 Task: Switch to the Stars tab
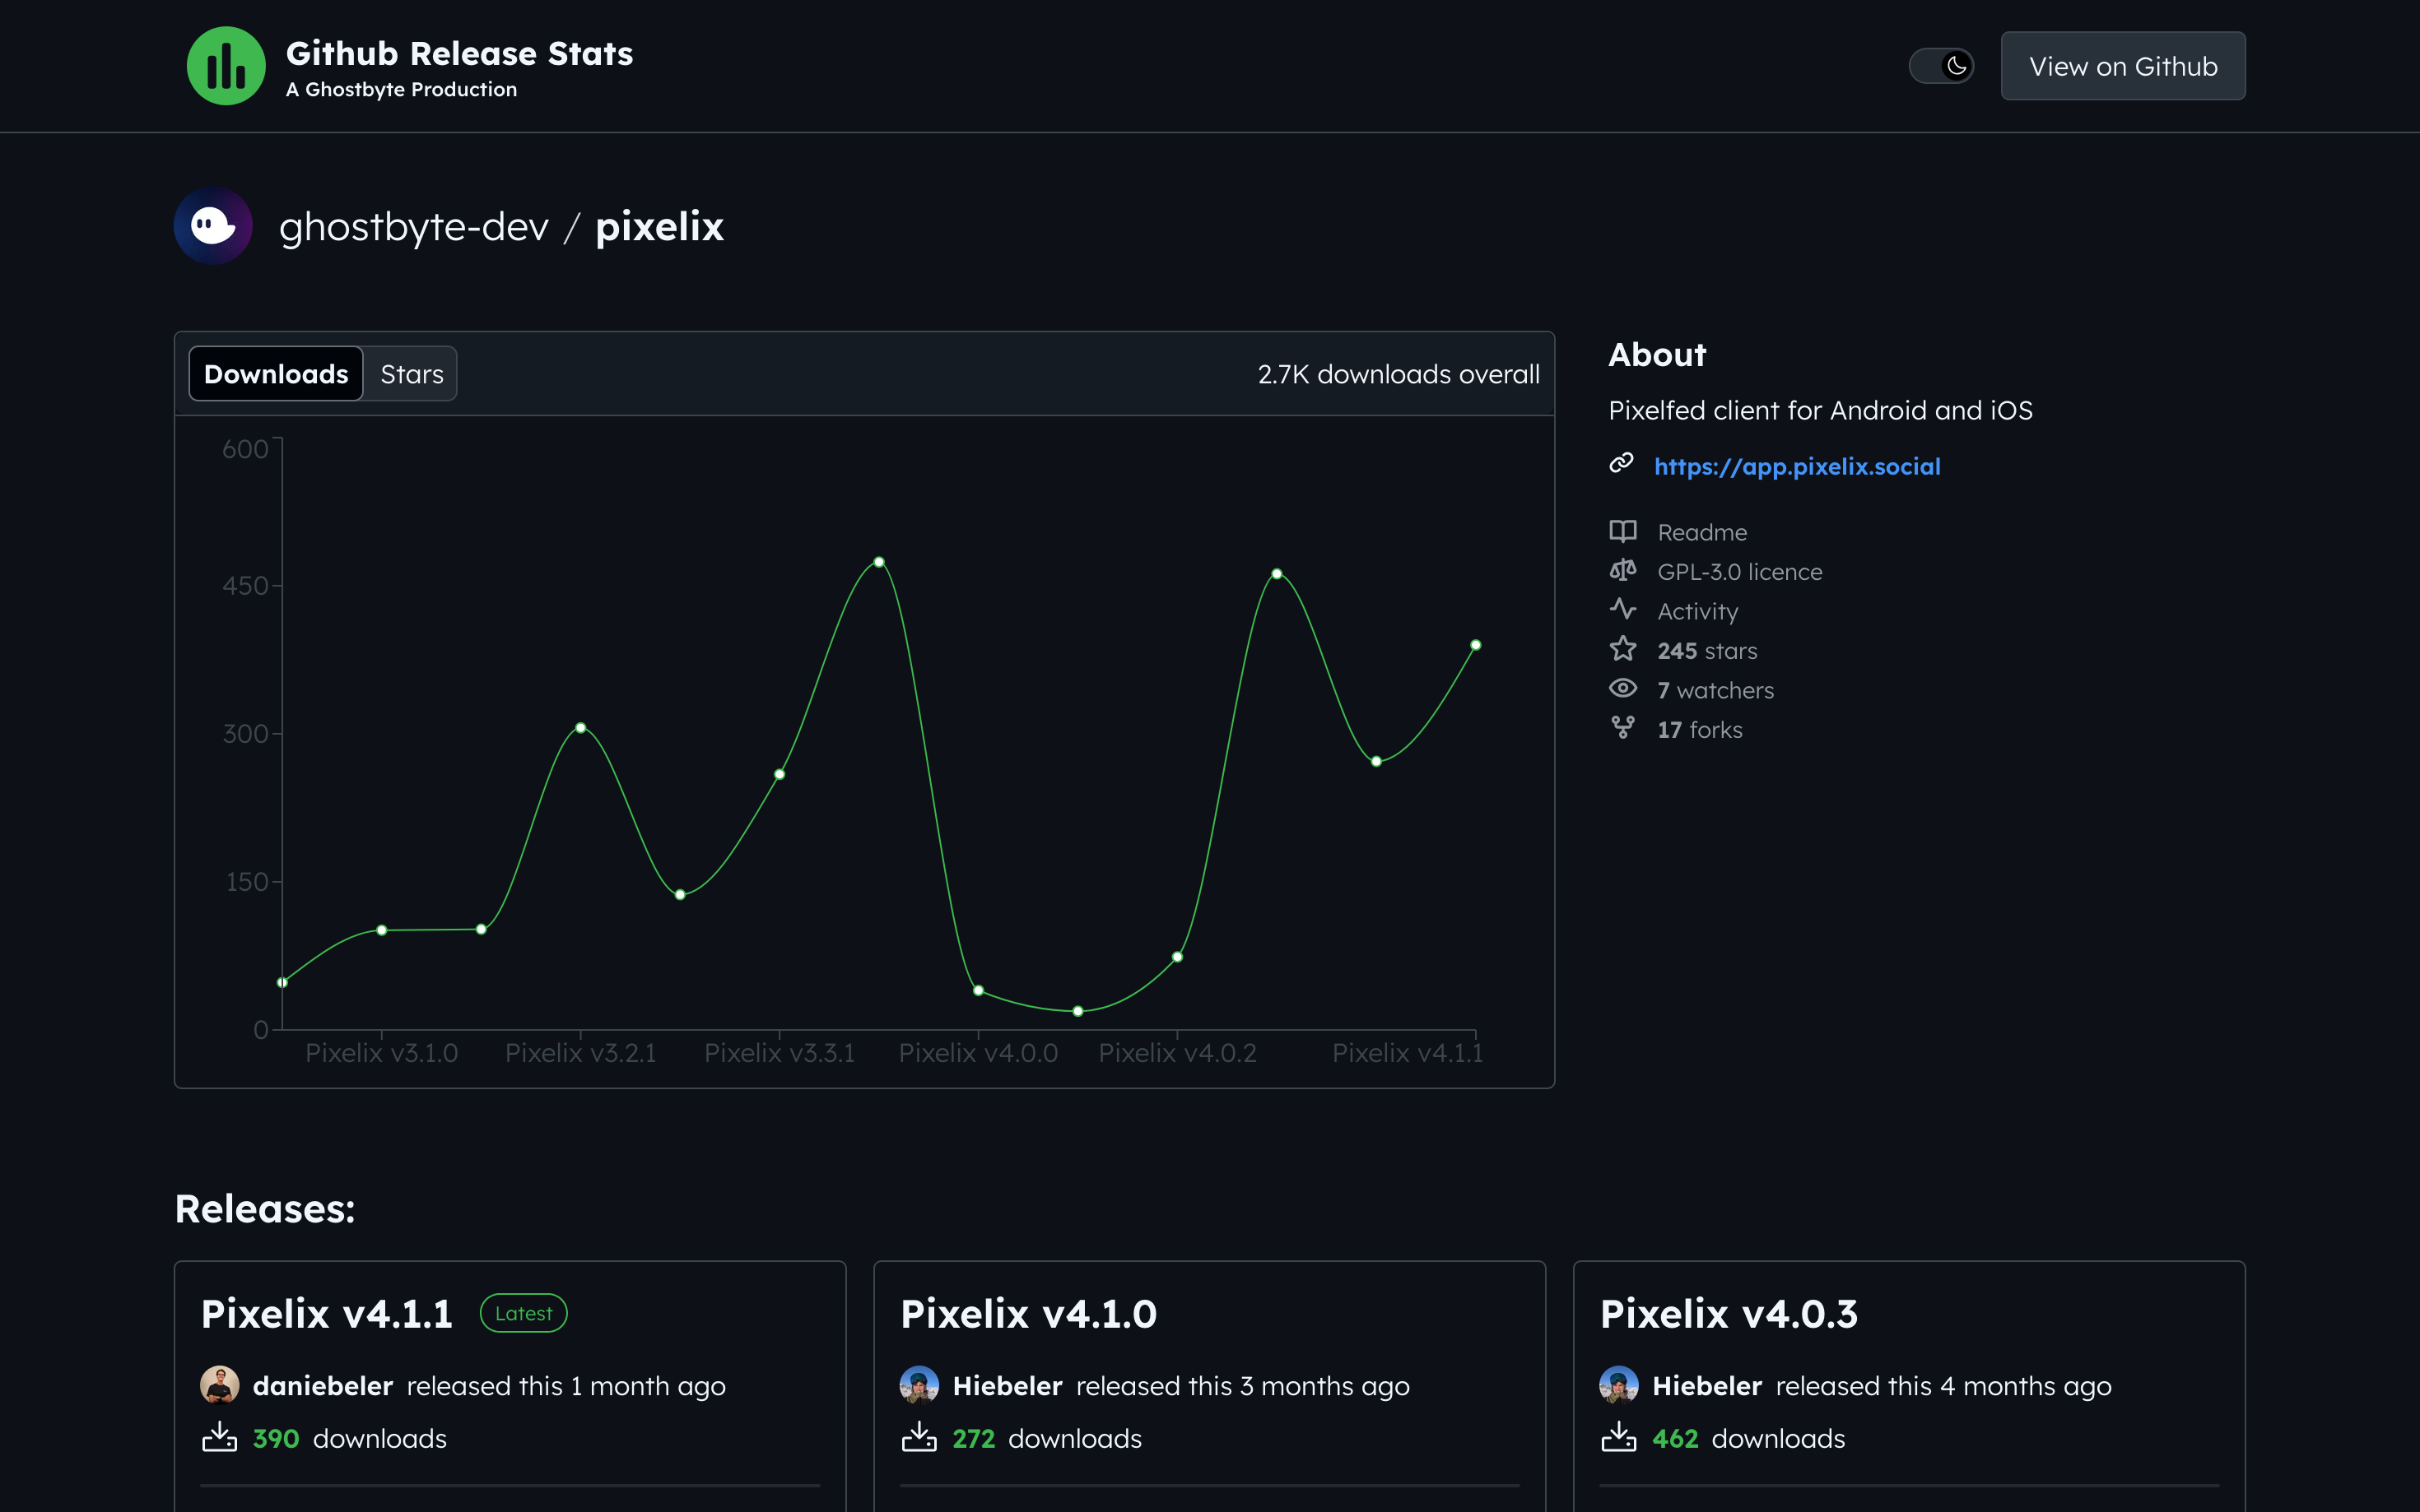(x=412, y=374)
